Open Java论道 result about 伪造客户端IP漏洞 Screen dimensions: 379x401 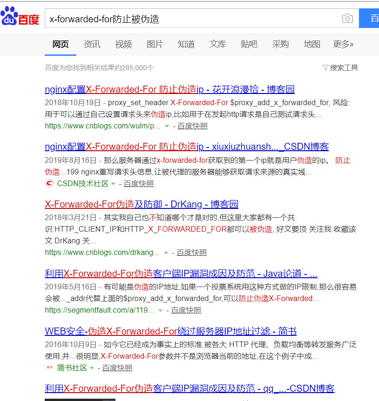pos(181,274)
